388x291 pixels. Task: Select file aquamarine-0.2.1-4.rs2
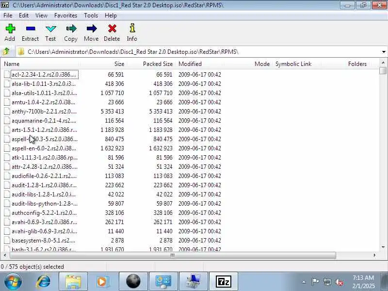pyautogui.click(x=44, y=120)
